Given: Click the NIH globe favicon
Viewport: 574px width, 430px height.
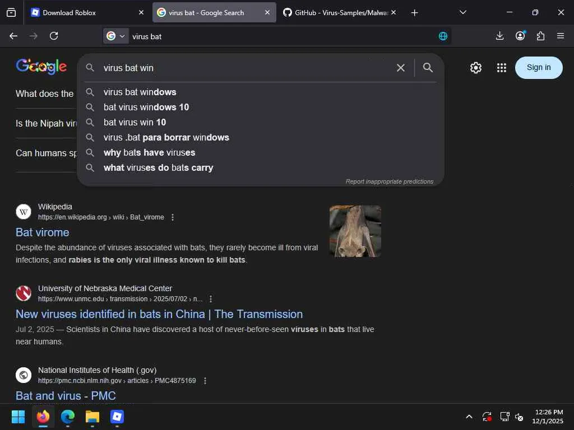Looking at the screenshot, I should click(x=24, y=375).
